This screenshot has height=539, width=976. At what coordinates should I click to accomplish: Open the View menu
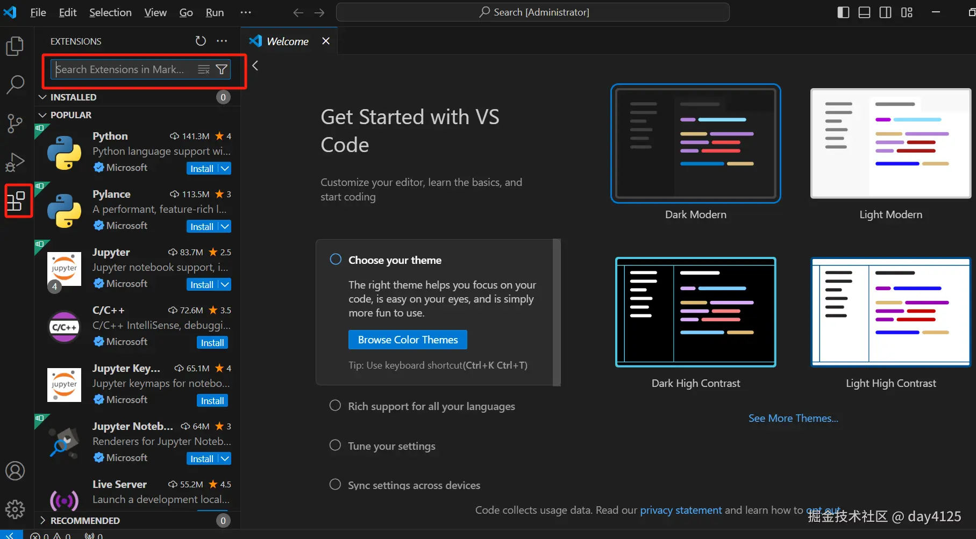155,12
